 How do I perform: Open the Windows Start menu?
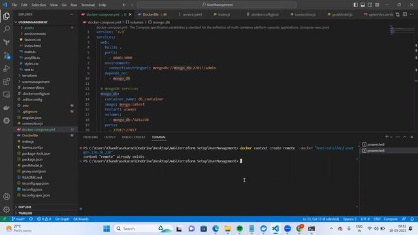(106, 228)
